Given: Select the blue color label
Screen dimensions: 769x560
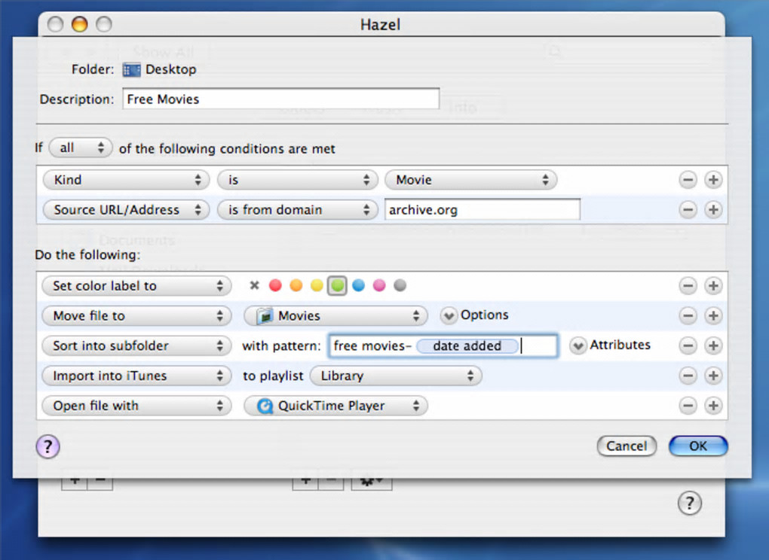Looking at the screenshot, I should click(x=358, y=285).
